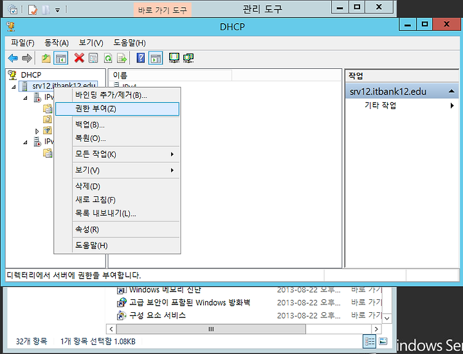
Task: Click the scroll left arrow in Explorer
Action: tap(111, 329)
